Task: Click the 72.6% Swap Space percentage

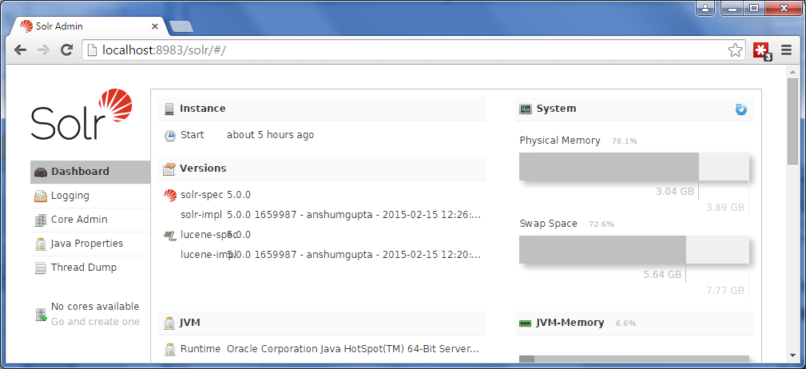Action: click(x=602, y=224)
